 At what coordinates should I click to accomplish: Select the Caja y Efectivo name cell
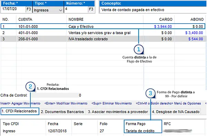pyautogui.click(x=81, y=27)
